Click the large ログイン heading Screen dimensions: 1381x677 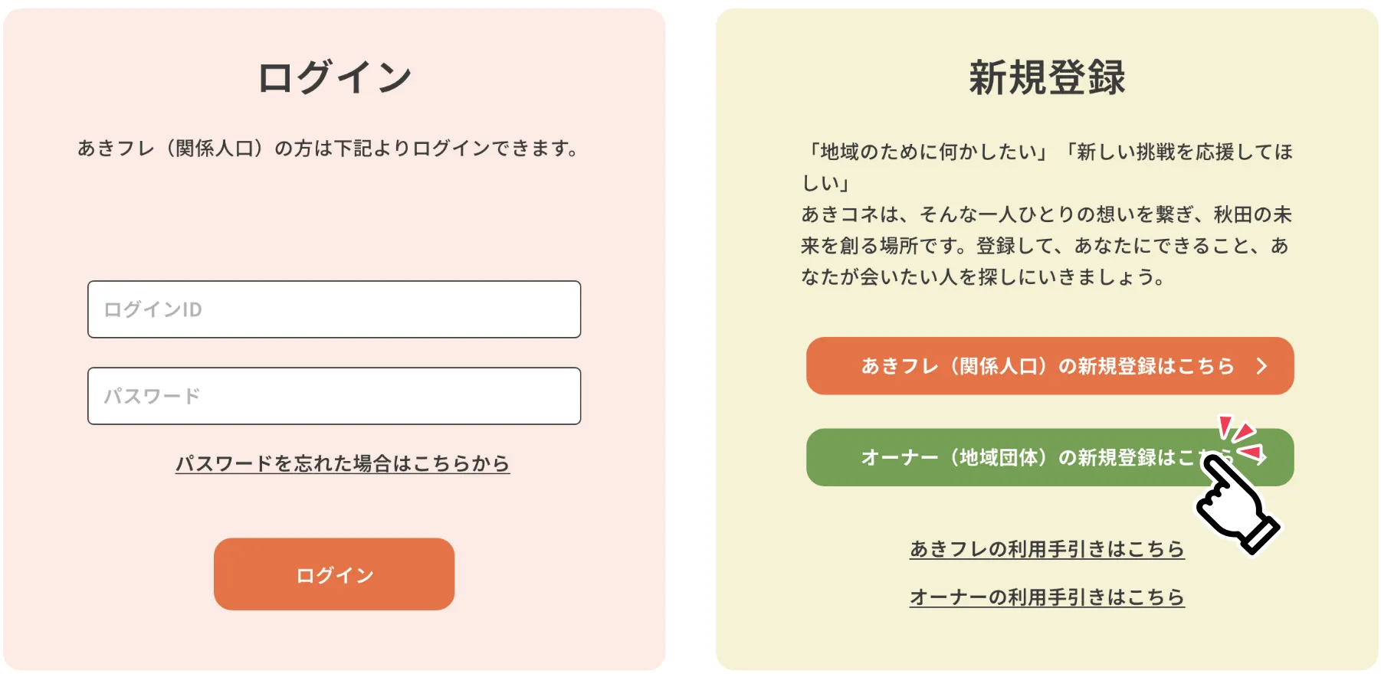click(x=335, y=77)
